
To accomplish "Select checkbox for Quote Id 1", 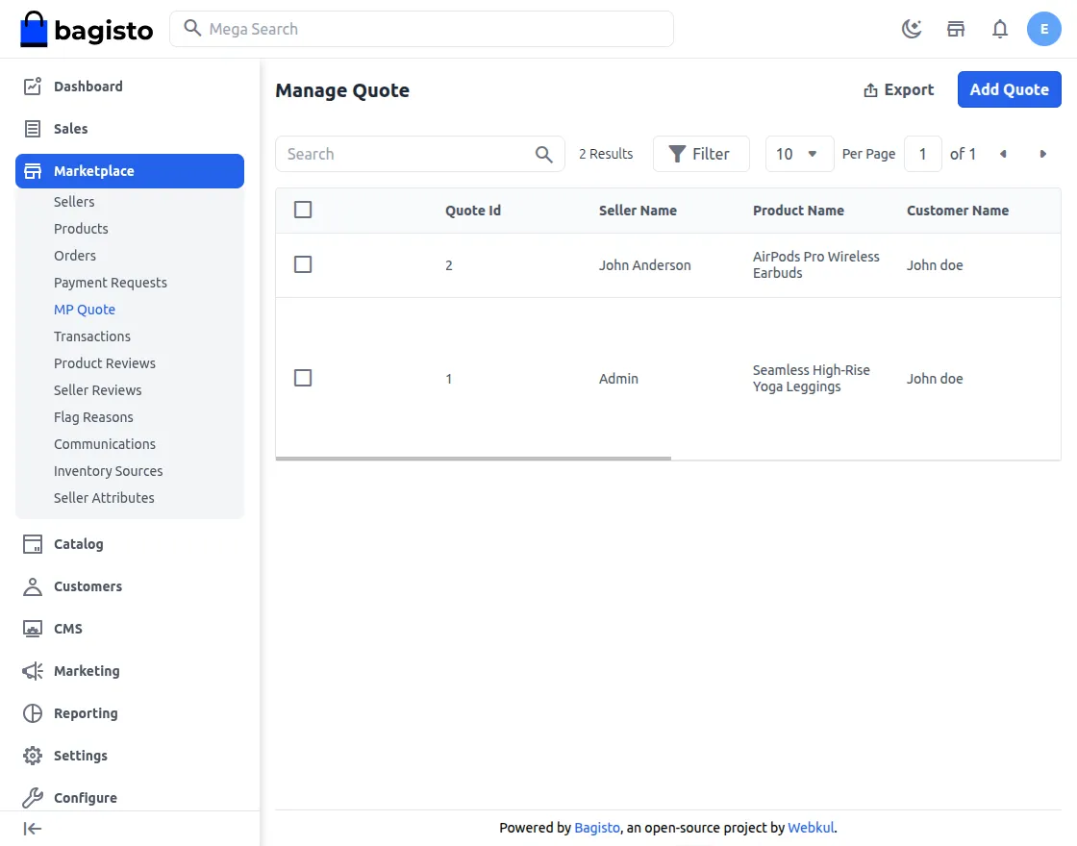I will tap(303, 378).
